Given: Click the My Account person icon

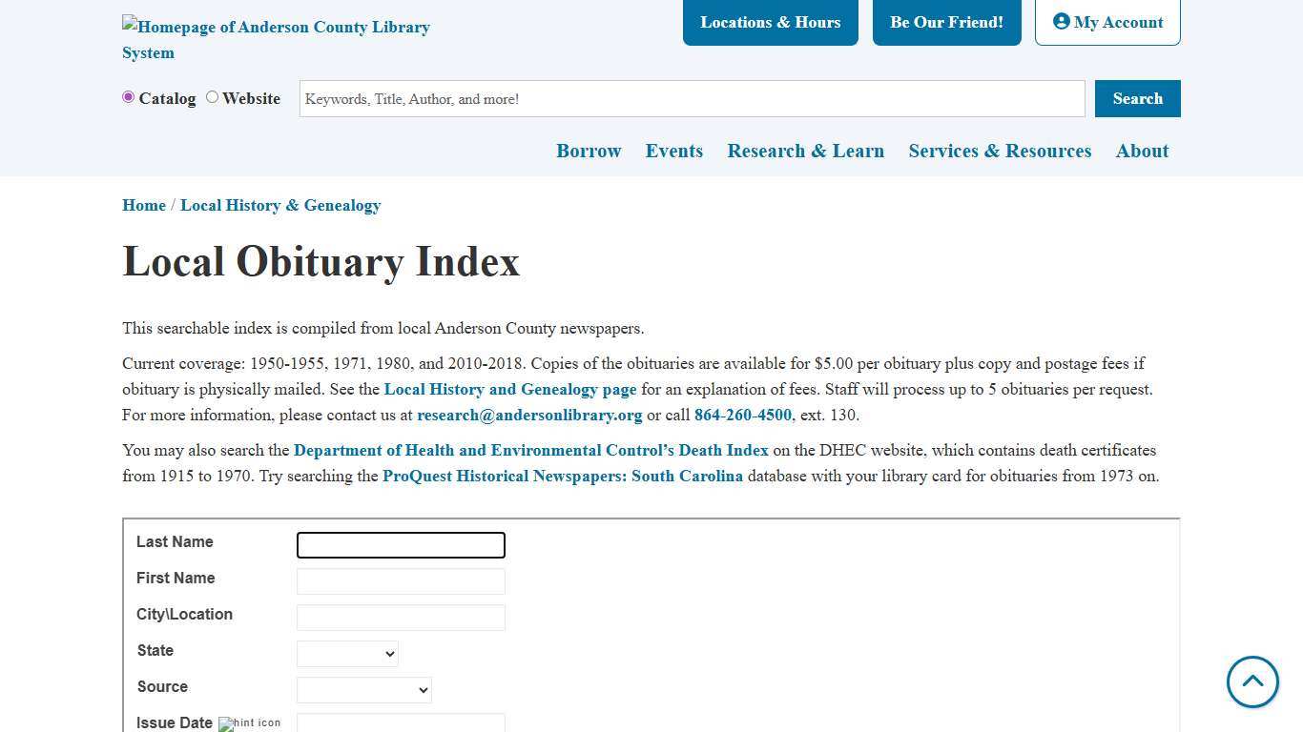Looking at the screenshot, I should click(1063, 21).
